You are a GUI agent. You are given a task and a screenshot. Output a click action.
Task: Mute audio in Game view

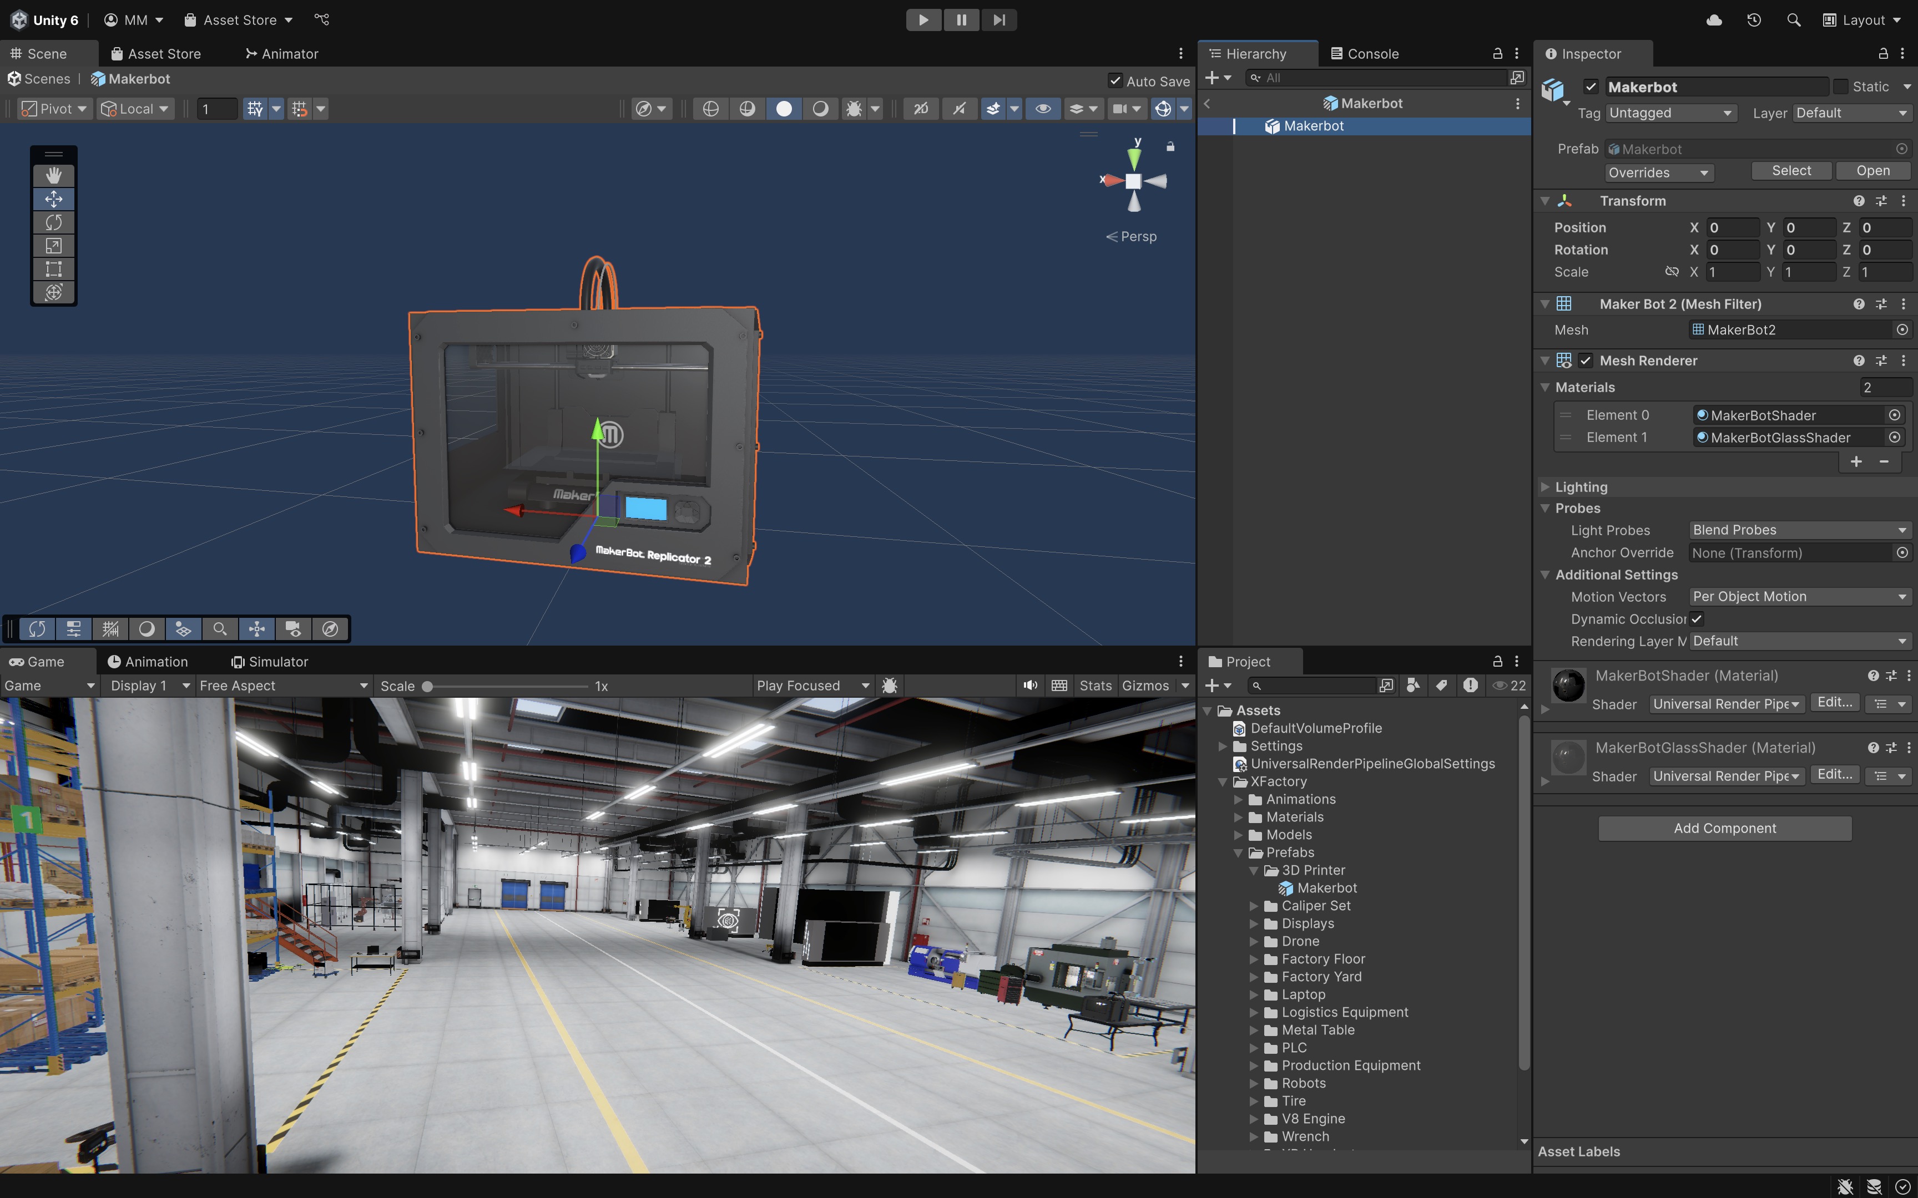point(1029,686)
